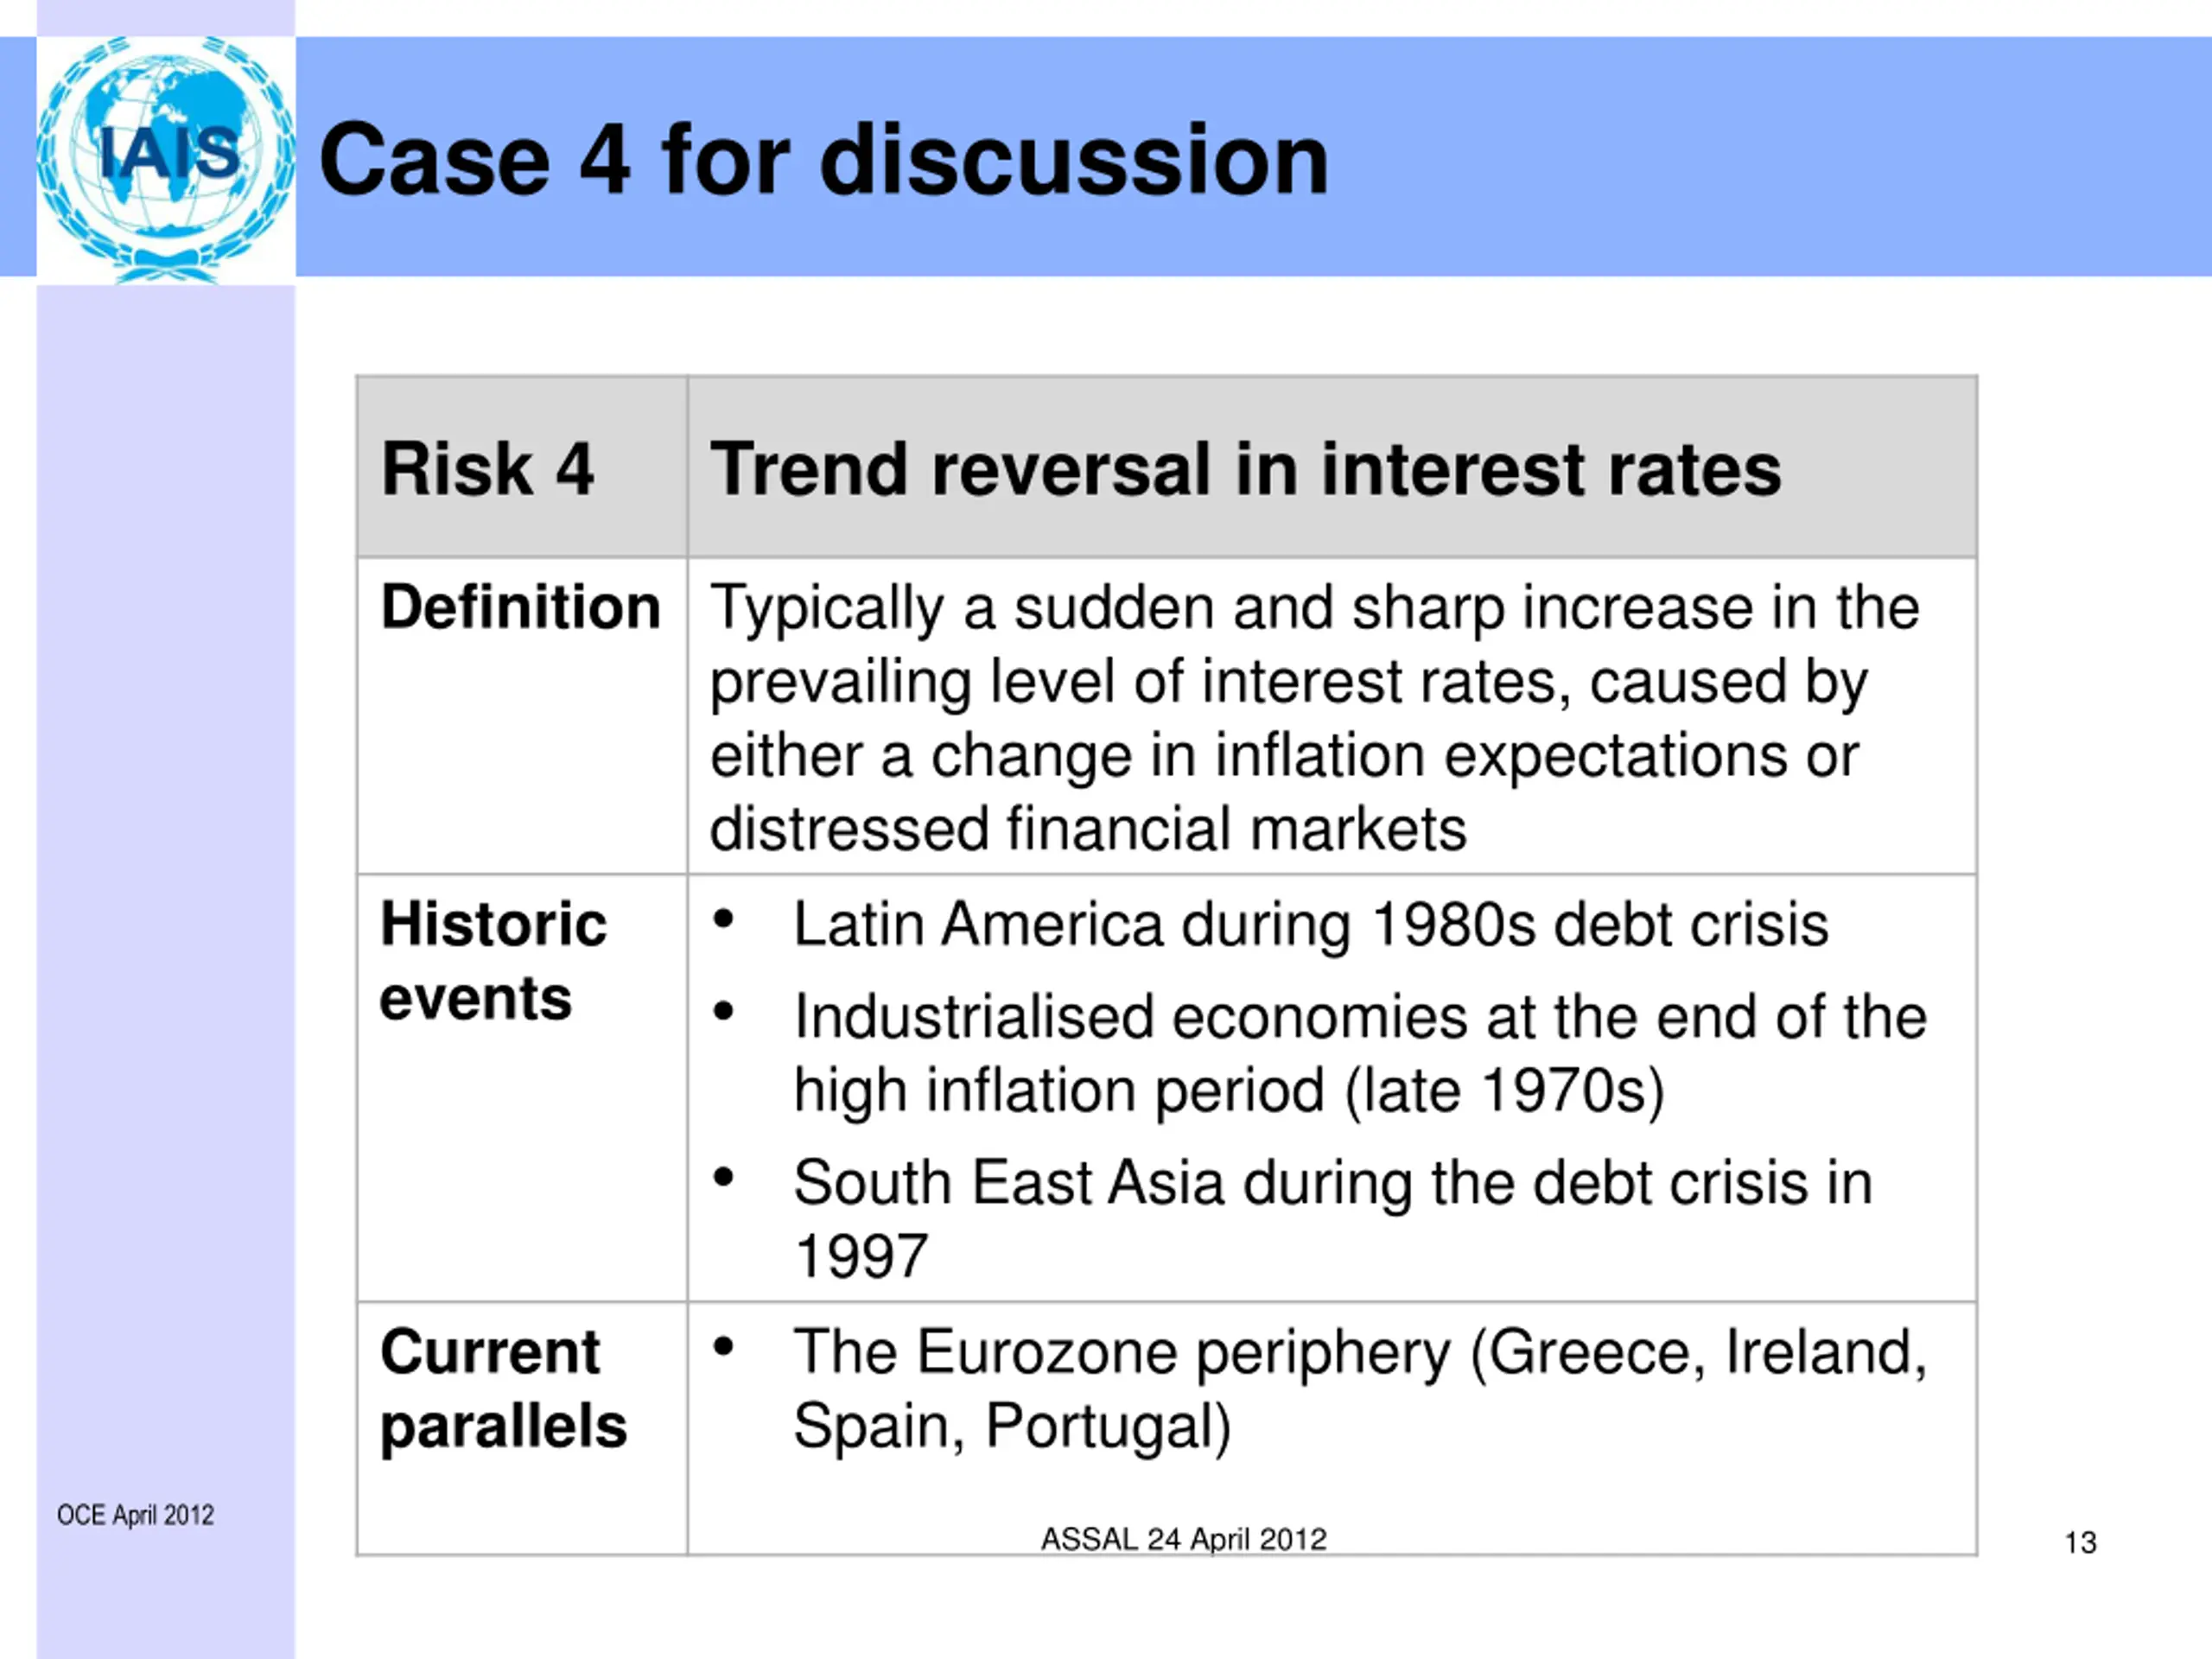The width and height of the screenshot is (2212, 1659).
Task: Click the South East Asia 1997 bullet
Action: pos(1333,1219)
